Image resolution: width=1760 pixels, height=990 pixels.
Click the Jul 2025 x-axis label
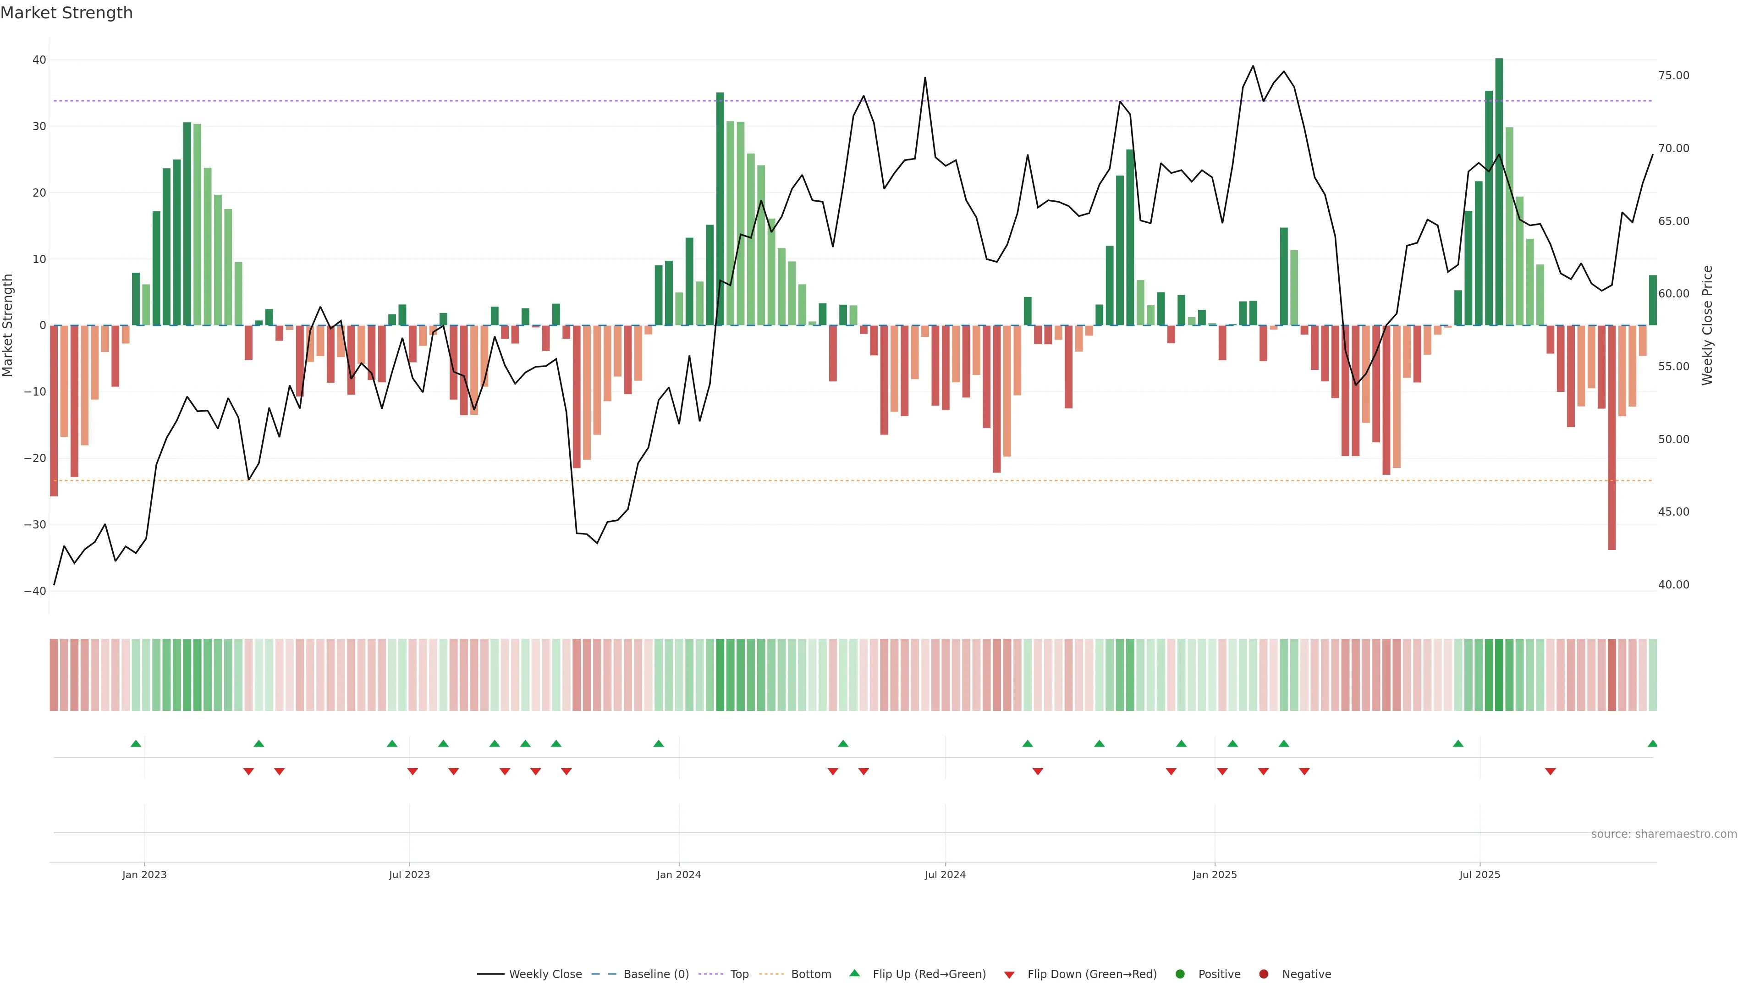tap(1479, 874)
